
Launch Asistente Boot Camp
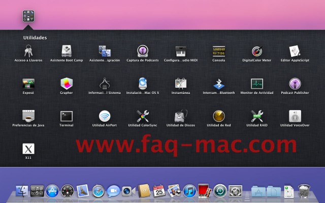coord(67,51)
